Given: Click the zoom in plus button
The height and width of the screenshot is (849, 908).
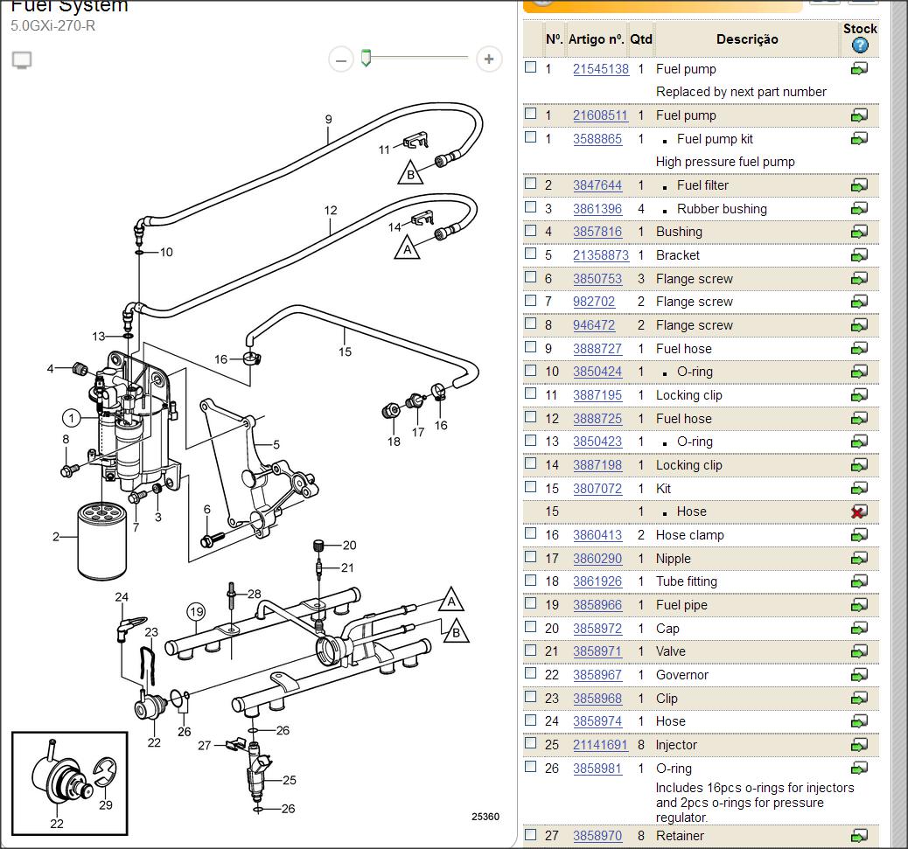Looking at the screenshot, I should pyautogui.click(x=489, y=59).
